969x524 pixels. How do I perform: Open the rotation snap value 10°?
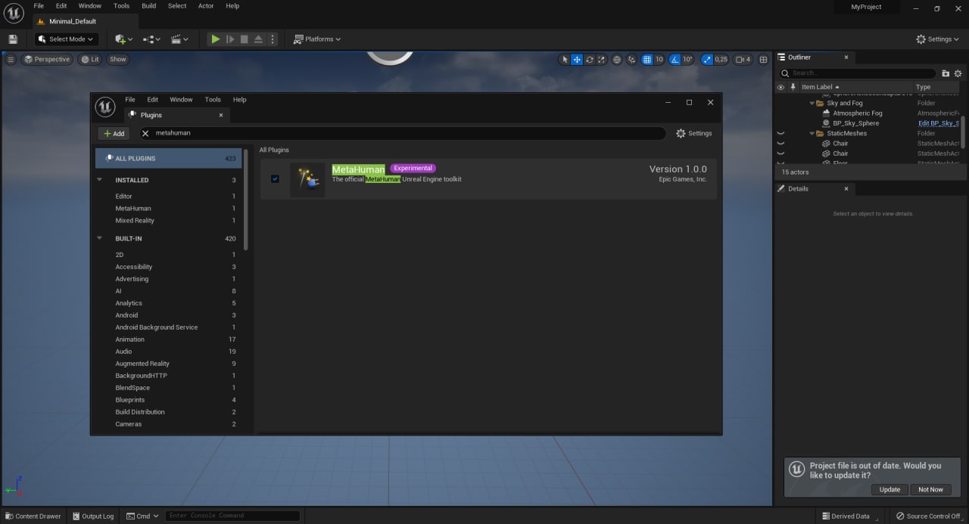tap(687, 59)
